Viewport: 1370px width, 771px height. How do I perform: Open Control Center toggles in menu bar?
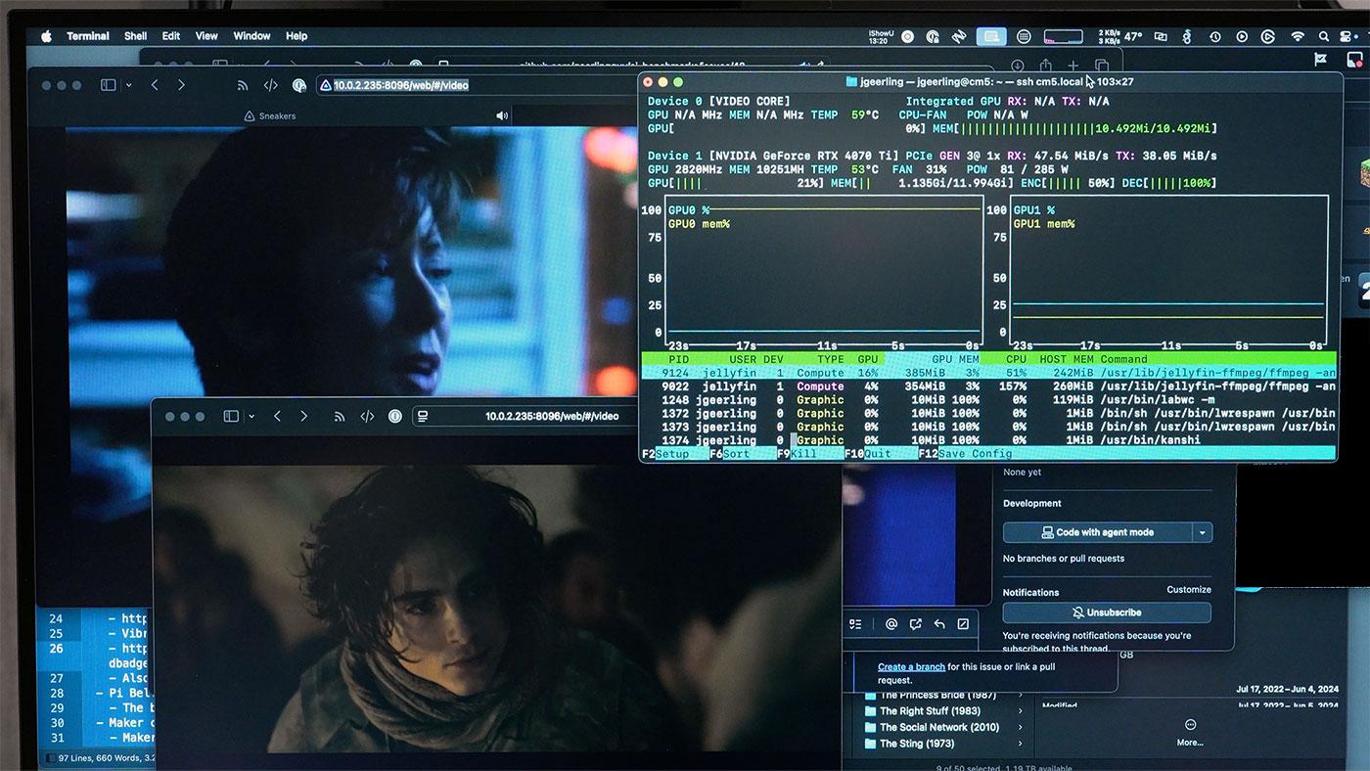tap(1348, 36)
